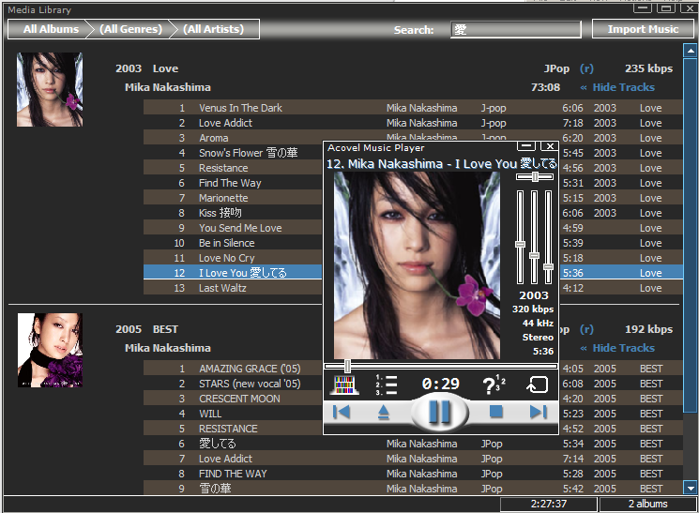
Task: Click the 2 albums status field
Action: pos(647,504)
